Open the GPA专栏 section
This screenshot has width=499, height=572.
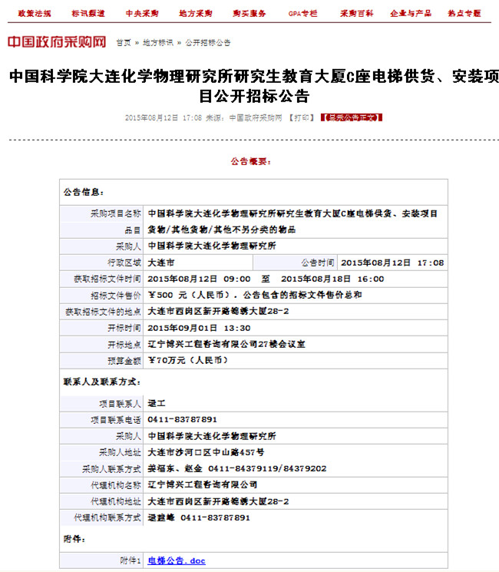[x=302, y=14]
